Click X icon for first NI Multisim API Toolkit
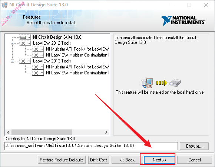The height and width of the screenshot is (167, 215). (x=36, y=49)
